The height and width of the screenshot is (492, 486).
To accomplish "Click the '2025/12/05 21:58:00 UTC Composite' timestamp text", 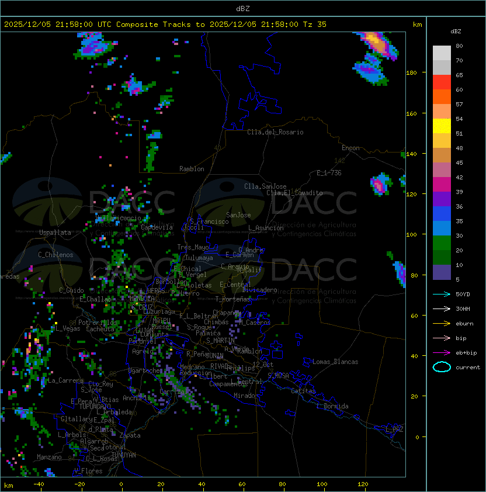I will [x=81, y=25].
